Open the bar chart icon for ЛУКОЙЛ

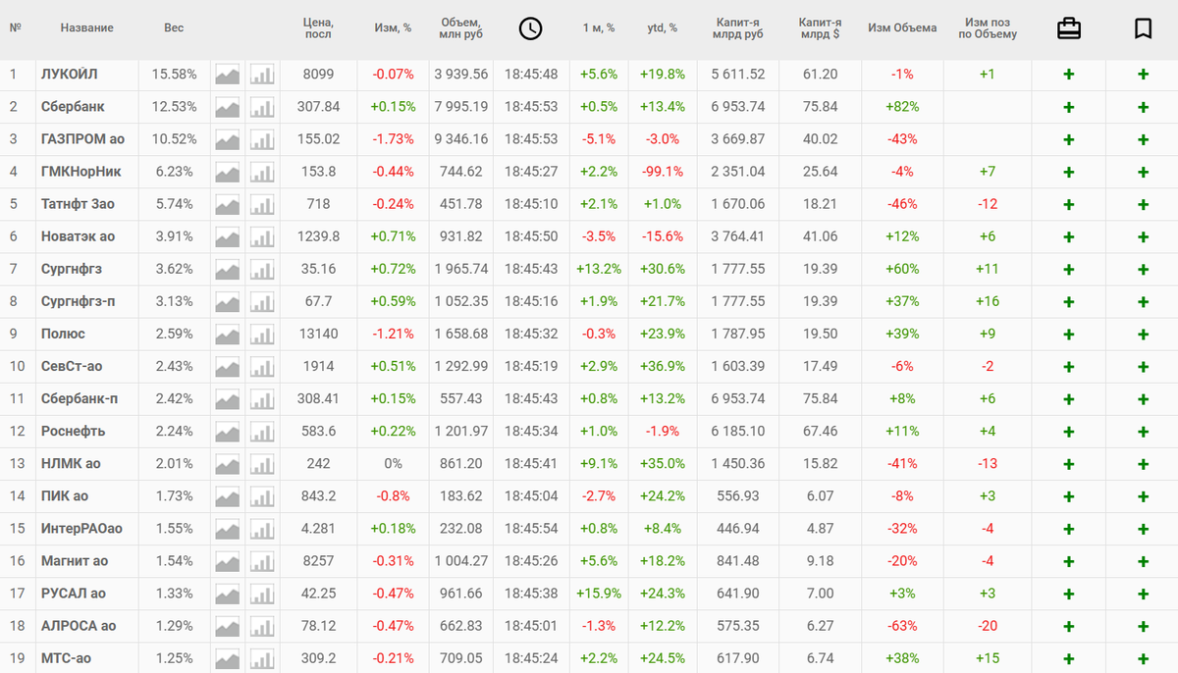(x=262, y=75)
